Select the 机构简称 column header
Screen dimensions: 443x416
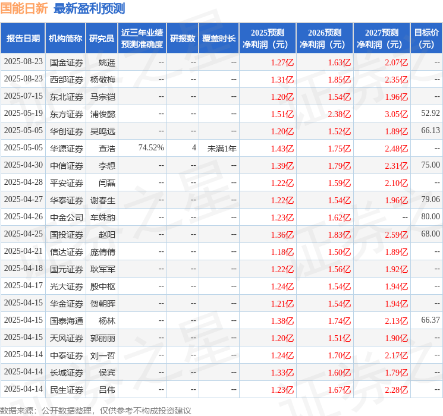[x=65, y=39]
